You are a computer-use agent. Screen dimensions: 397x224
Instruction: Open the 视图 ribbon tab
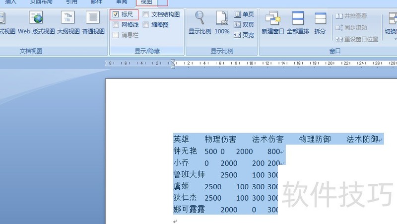coord(146,2)
